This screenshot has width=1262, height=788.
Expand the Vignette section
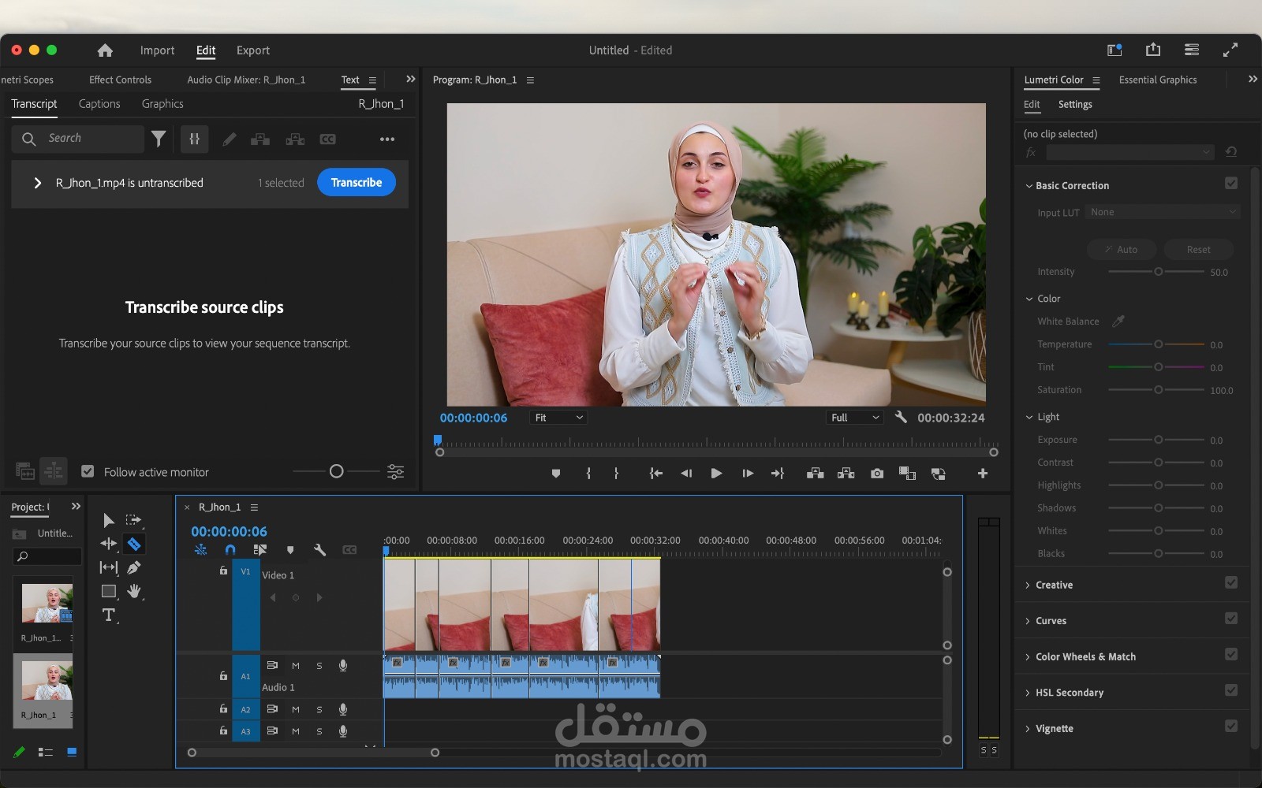[x=1028, y=729]
